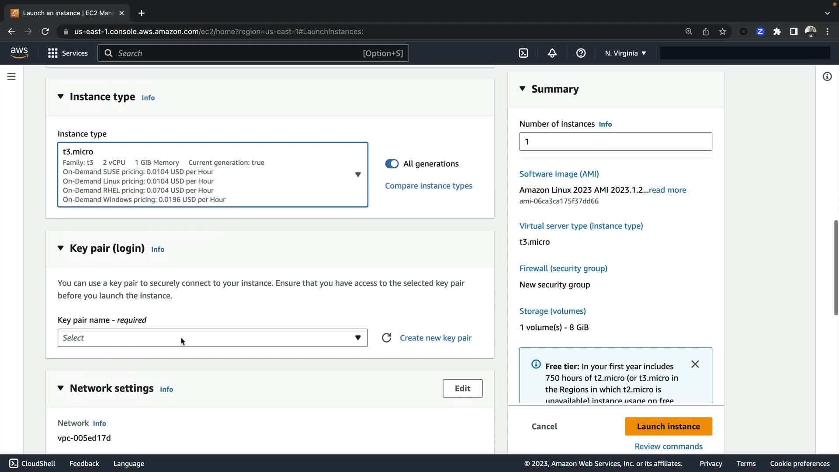Toggle the All generations switch
This screenshot has width=839, height=472.
click(x=392, y=164)
